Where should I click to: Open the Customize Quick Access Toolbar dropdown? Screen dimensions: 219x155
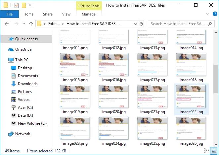tap(30, 6)
